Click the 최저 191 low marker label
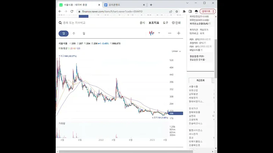 click(160, 118)
